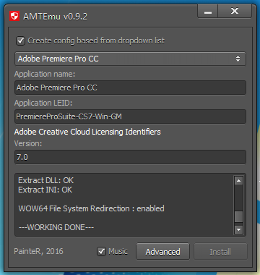Minimize the AMTEmu window

pos(208,12)
